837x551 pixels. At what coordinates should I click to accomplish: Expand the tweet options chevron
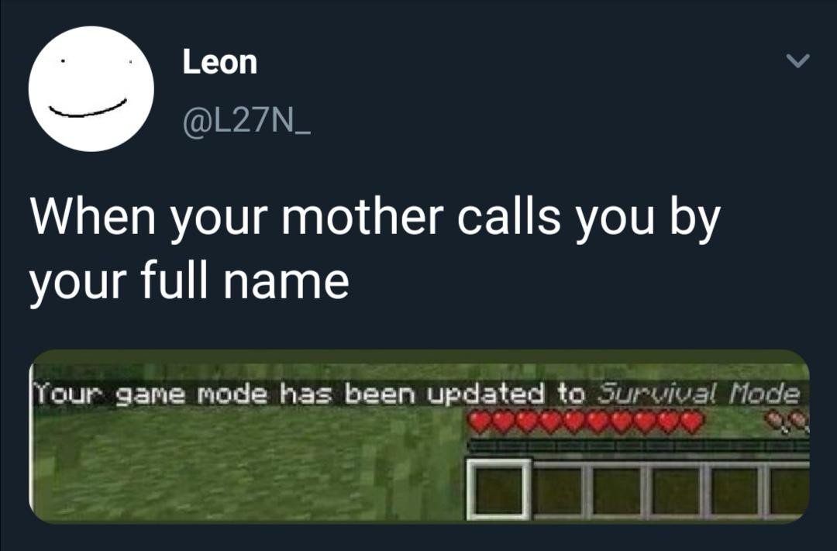[798, 61]
